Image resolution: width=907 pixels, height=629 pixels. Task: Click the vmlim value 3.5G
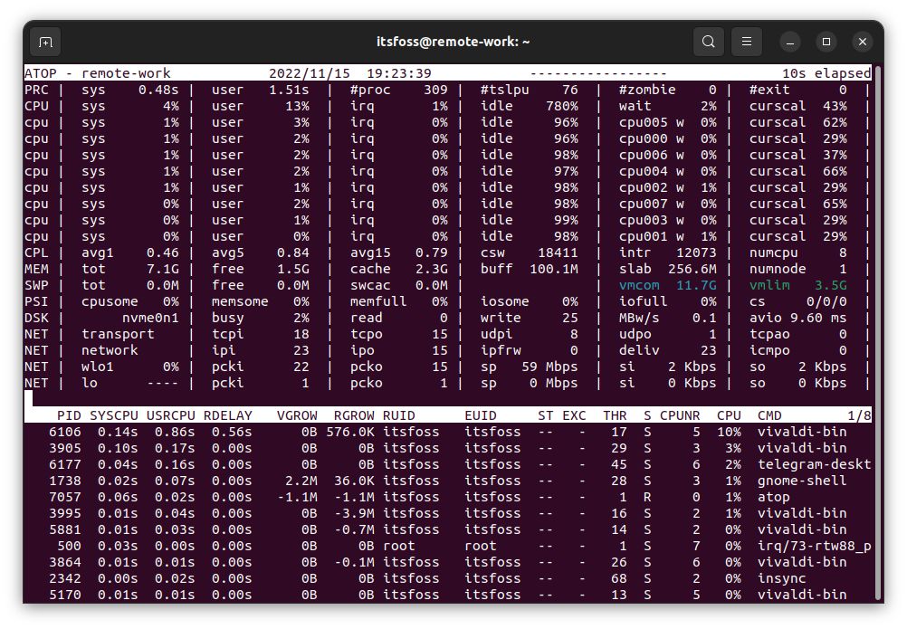(x=831, y=285)
